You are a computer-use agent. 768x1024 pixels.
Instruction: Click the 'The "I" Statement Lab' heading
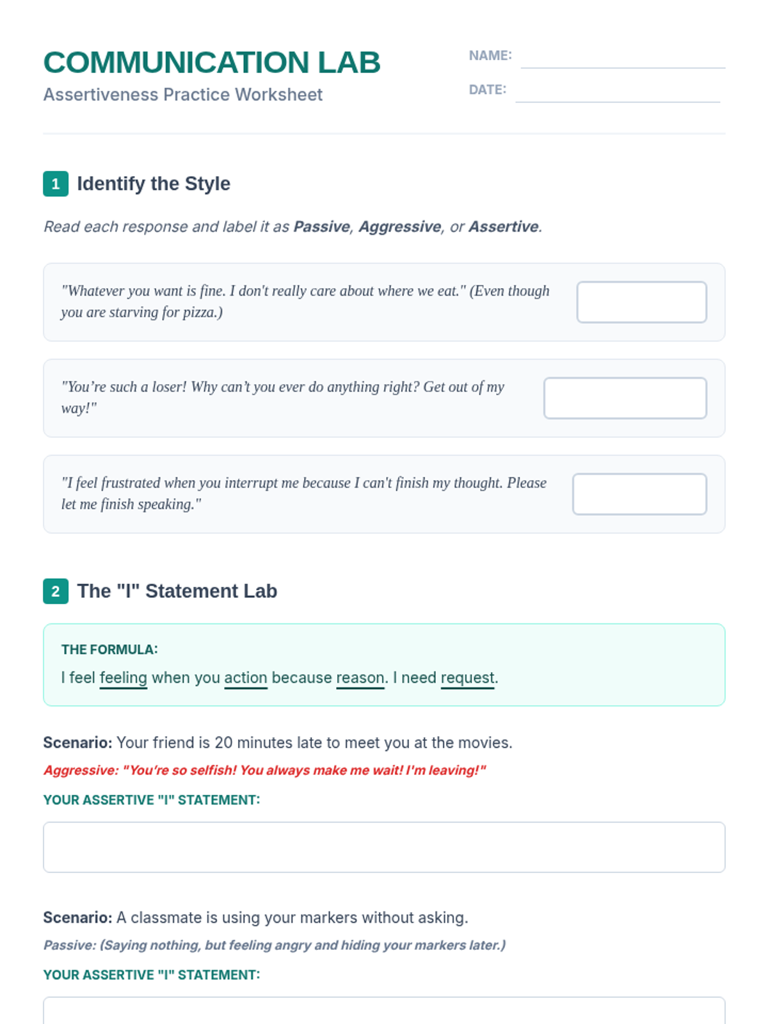[x=177, y=591]
